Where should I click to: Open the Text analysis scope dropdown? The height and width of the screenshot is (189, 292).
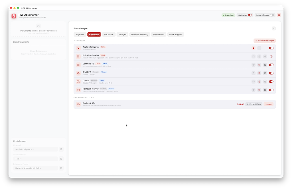(x=35, y=159)
